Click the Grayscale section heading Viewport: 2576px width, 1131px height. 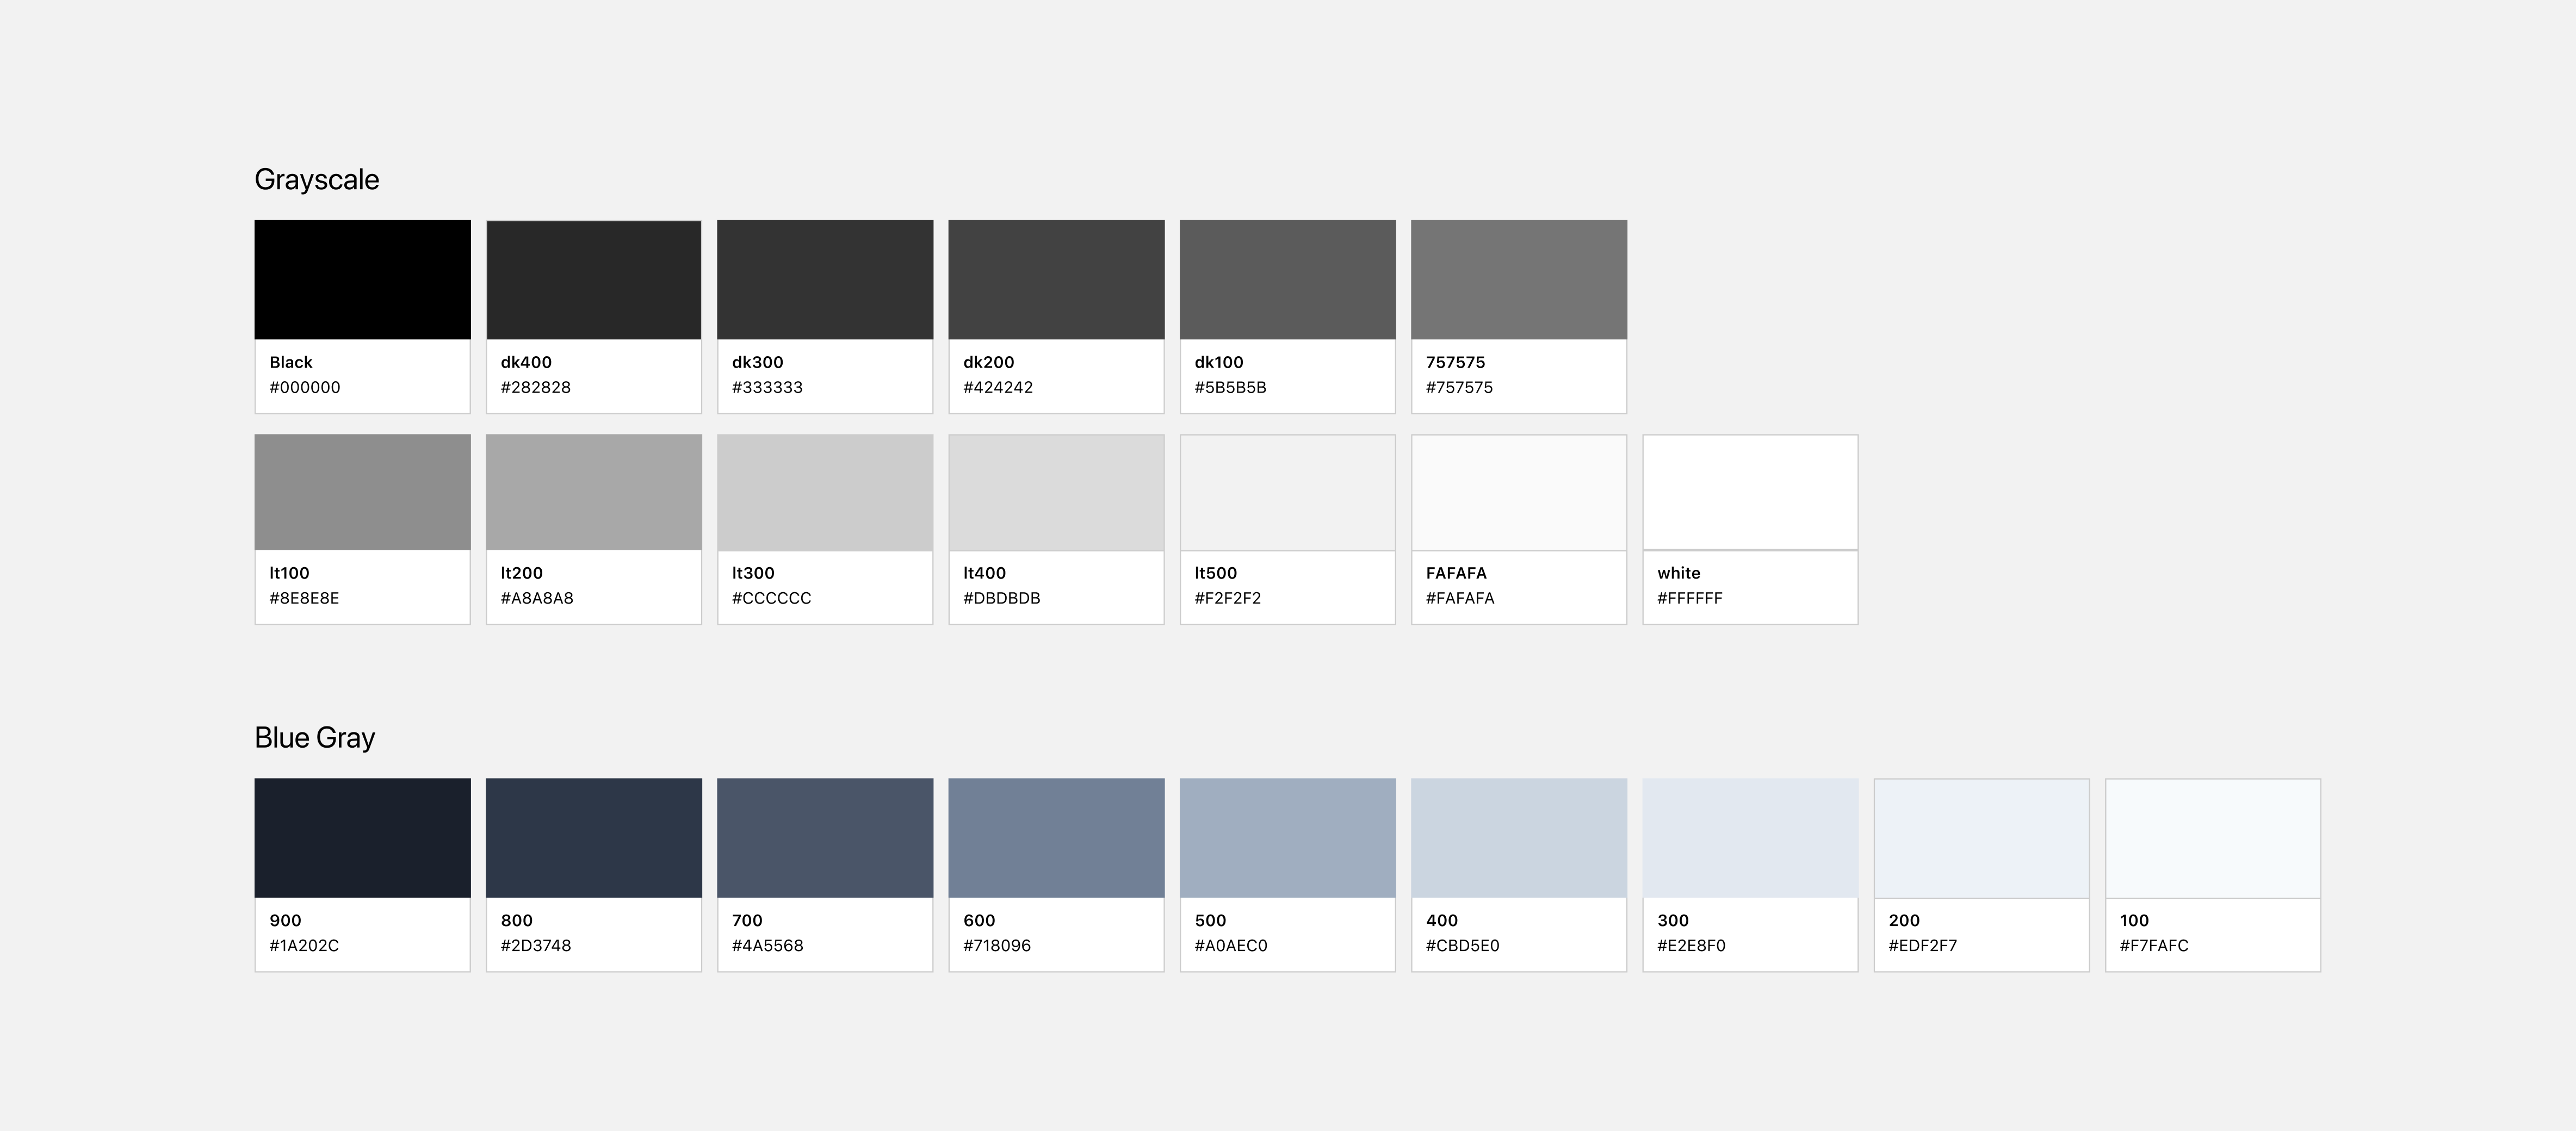tap(317, 180)
